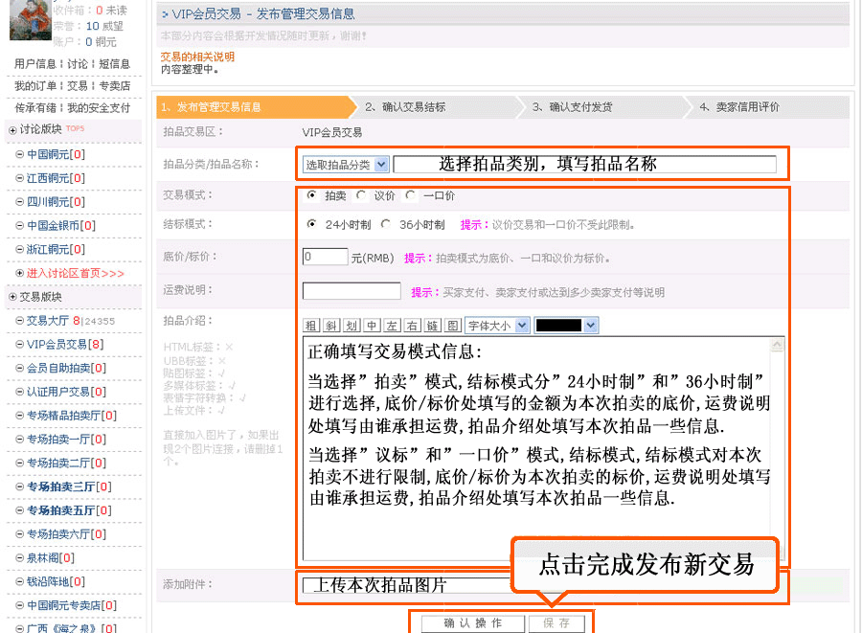This screenshot has height=633, width=862.
Task: Choose the 36小时制 closing mode option
Action: point(386,224)
